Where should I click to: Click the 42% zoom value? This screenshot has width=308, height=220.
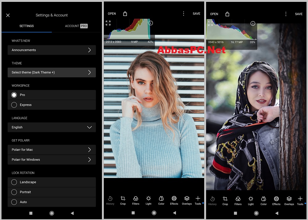coord(150,42)
